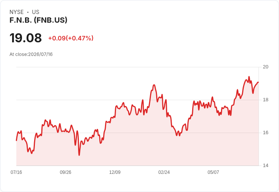
Task: Click the 07/16 date axis label
Action: pos(16,172)
